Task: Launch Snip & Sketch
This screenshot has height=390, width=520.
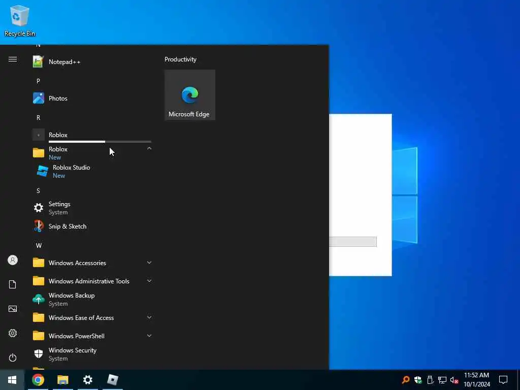Action: (92, 226)
